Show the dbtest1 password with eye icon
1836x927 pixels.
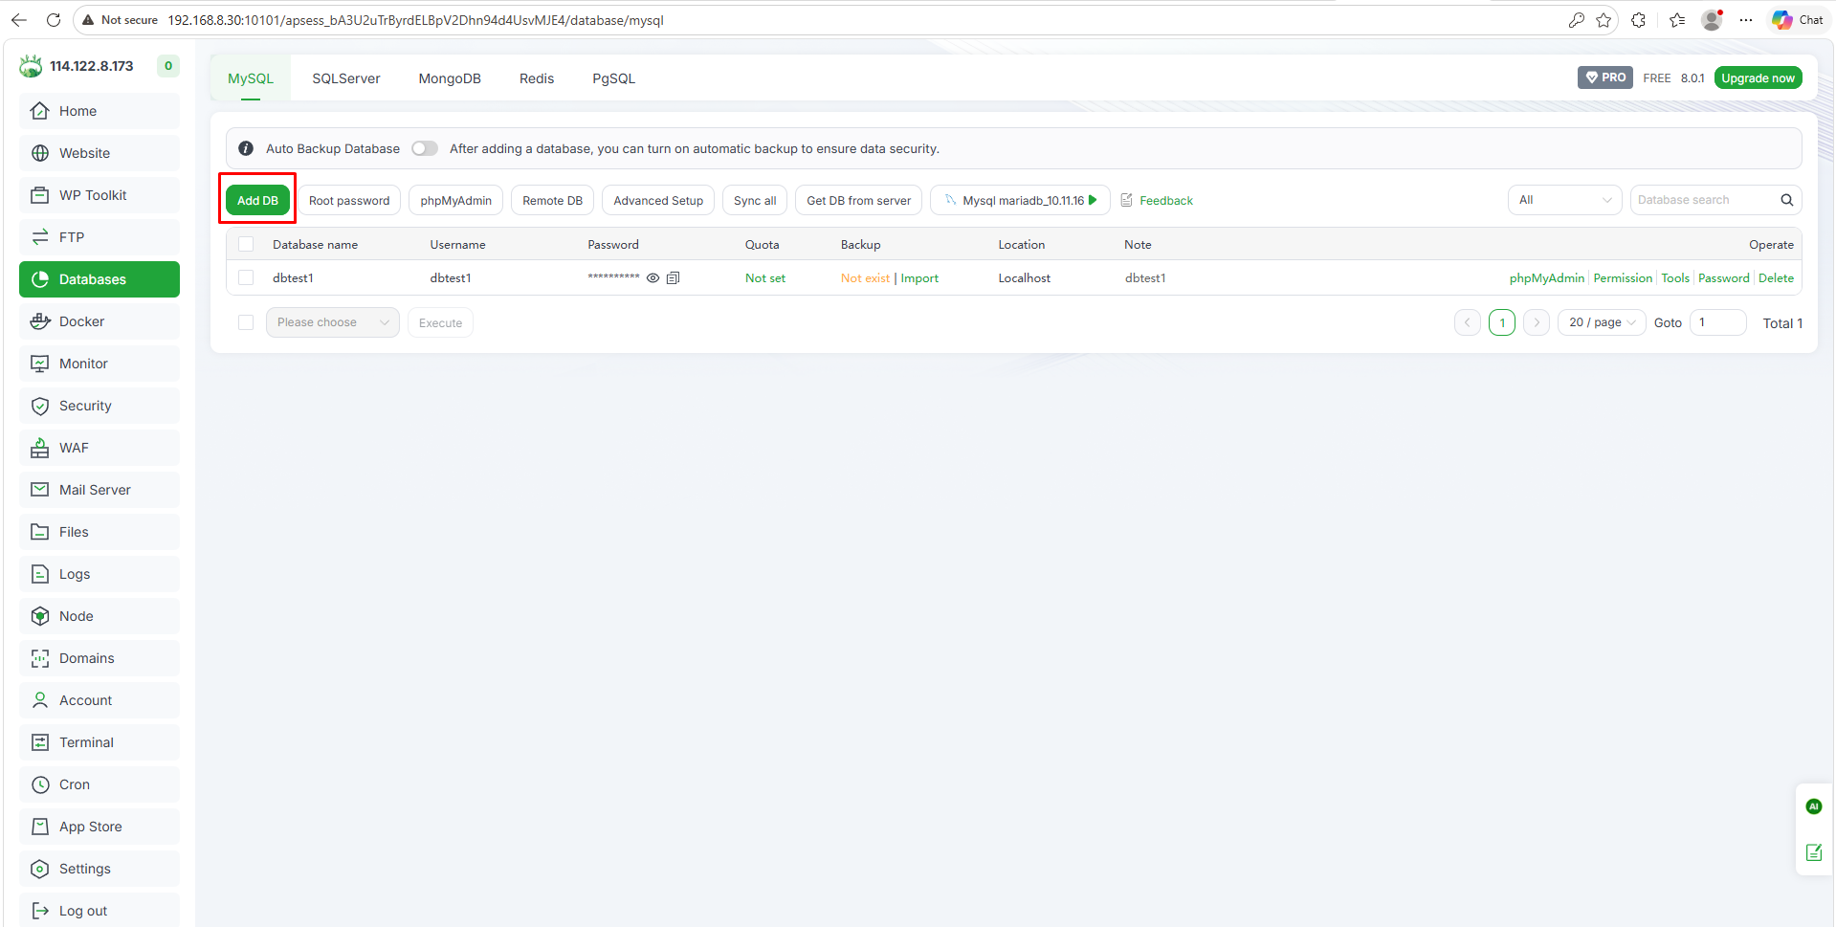point(653,278)
